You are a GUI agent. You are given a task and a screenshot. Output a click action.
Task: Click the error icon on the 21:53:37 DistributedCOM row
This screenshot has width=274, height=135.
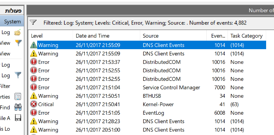pyautogui.click(x=33, y=62)
